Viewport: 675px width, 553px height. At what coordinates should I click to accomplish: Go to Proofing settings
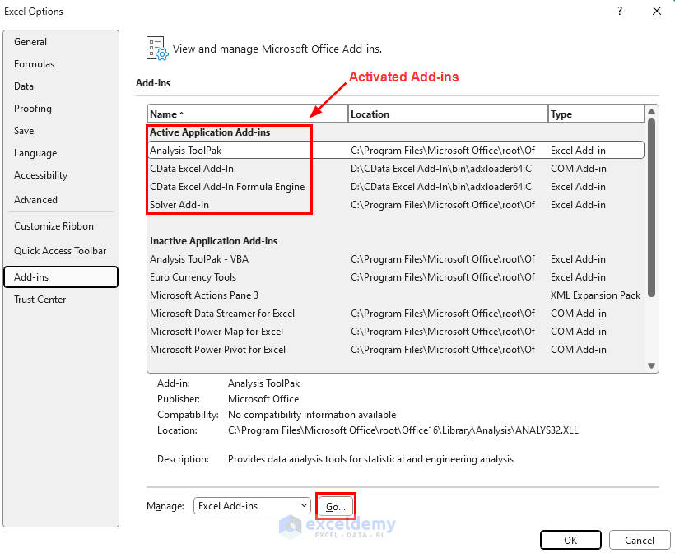[x=61, y=109]
